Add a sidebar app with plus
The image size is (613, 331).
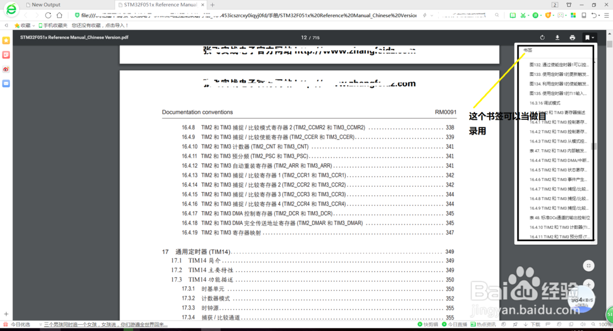(6, 314)
